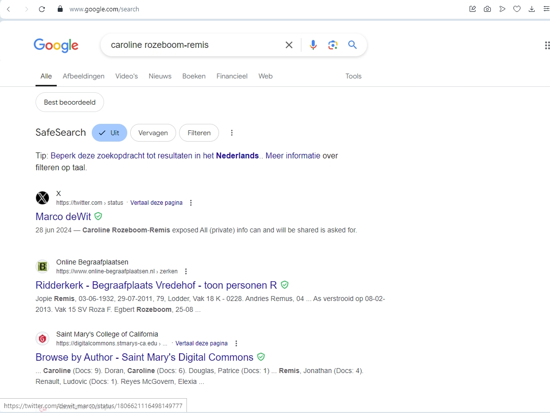The image size is (550, 413).
Task: Select SafeSearch Vervagen option
Action: click(153, 133)
